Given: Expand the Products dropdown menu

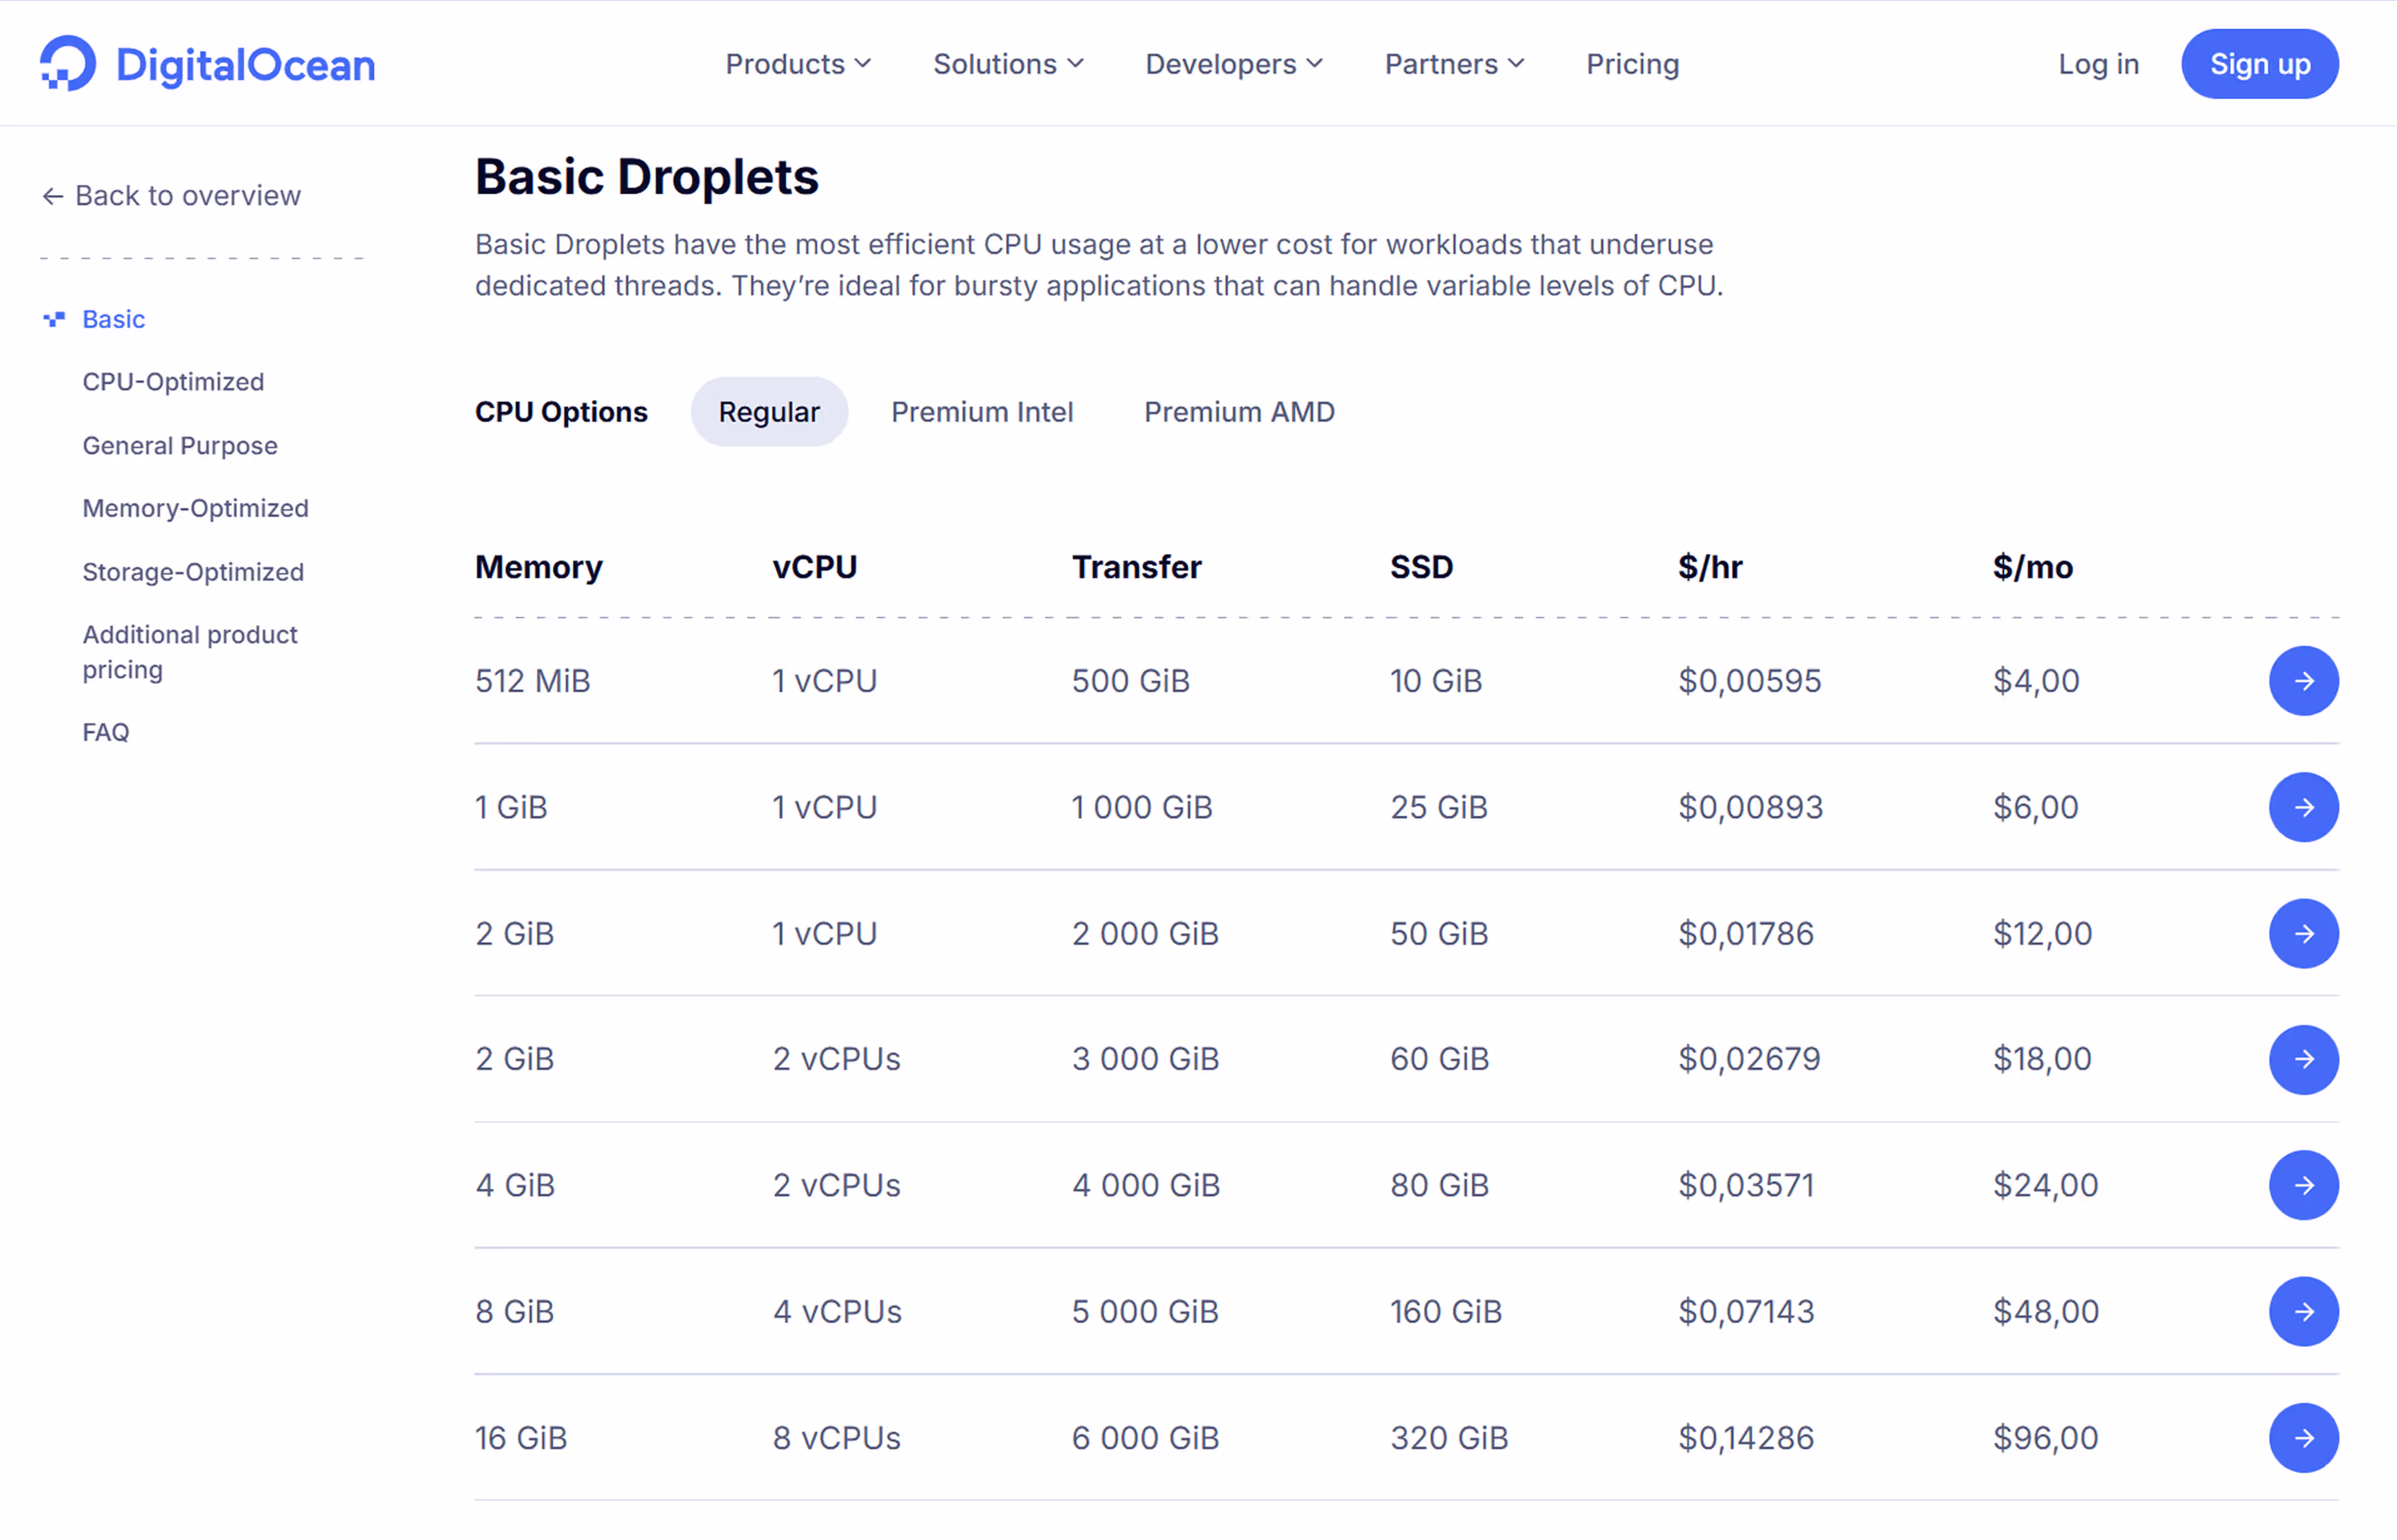Looking at the screenshot, I should (797, 64).
